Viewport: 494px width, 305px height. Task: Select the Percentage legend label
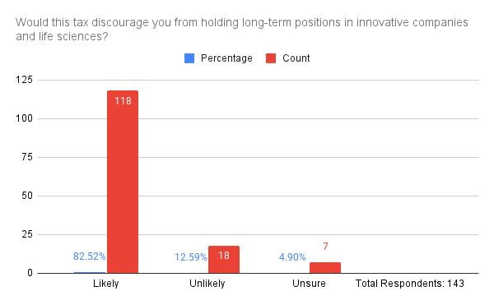pos(226,58)
